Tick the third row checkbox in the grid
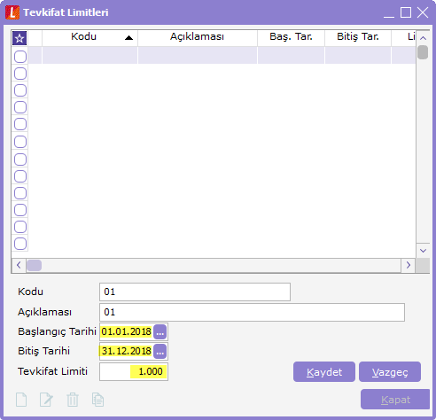This screenshot has width=436, height=420. [x=20, y=90]
